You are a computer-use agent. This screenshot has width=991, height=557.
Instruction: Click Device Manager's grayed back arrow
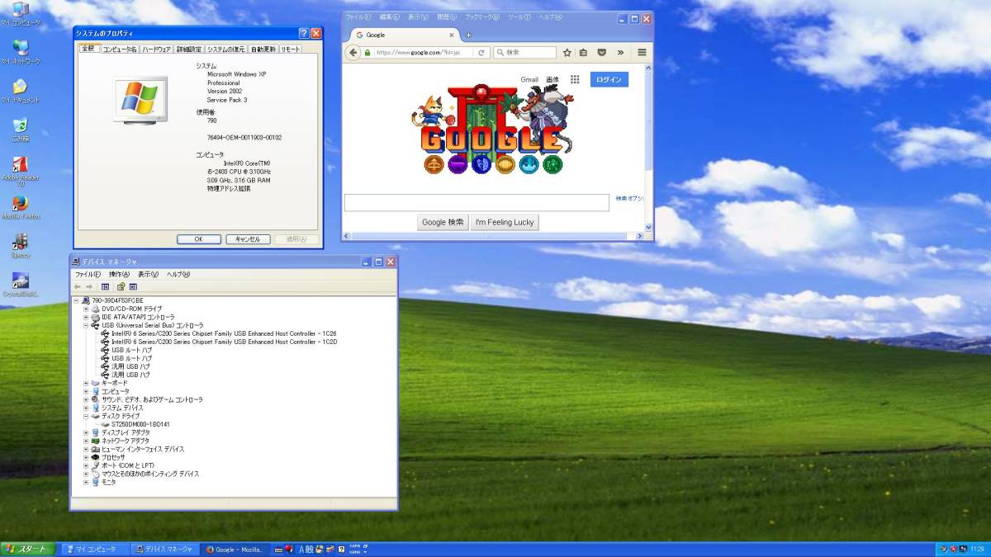(77, 286)
